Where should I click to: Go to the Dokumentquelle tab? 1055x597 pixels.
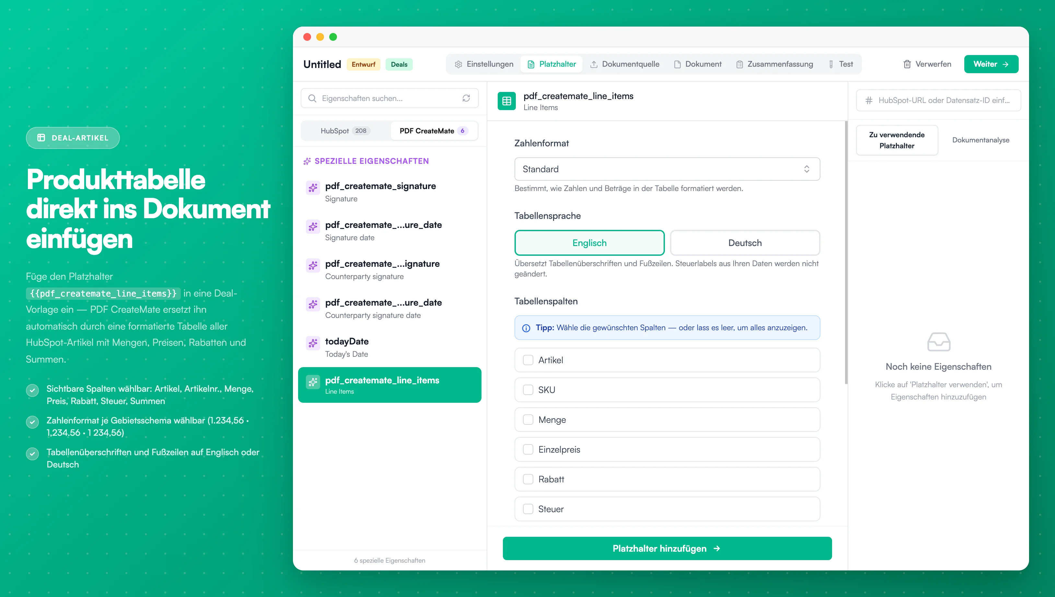click(625, 64)
